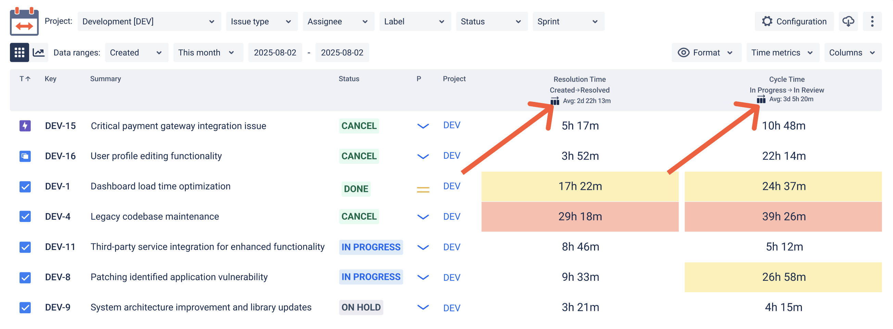Open the Configuration settings
The height and width of the screenshot is (329, 893).
(794, 22)
